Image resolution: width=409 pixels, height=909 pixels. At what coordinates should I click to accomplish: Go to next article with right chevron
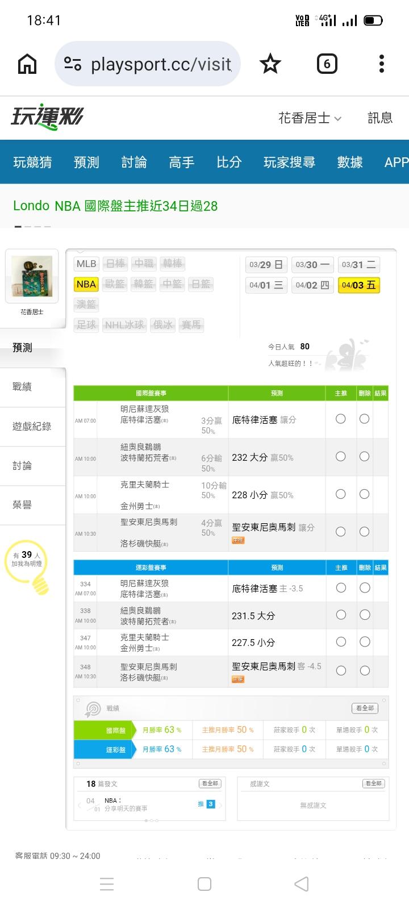coord(220,804)
